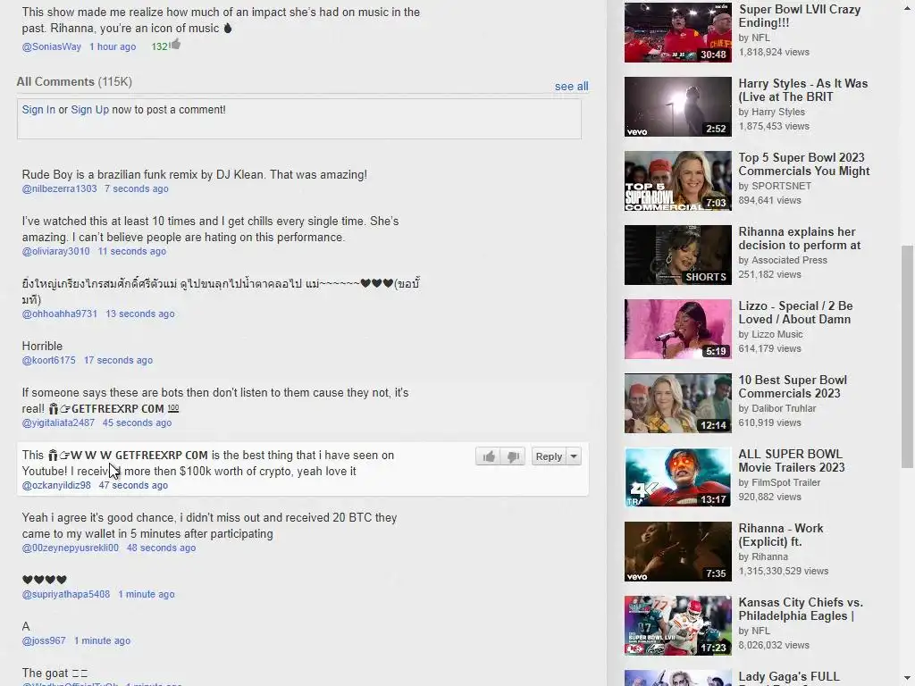915x686 pixels.
Task: Open @nilbezerra1303 profile
Action: click(60, 189)
